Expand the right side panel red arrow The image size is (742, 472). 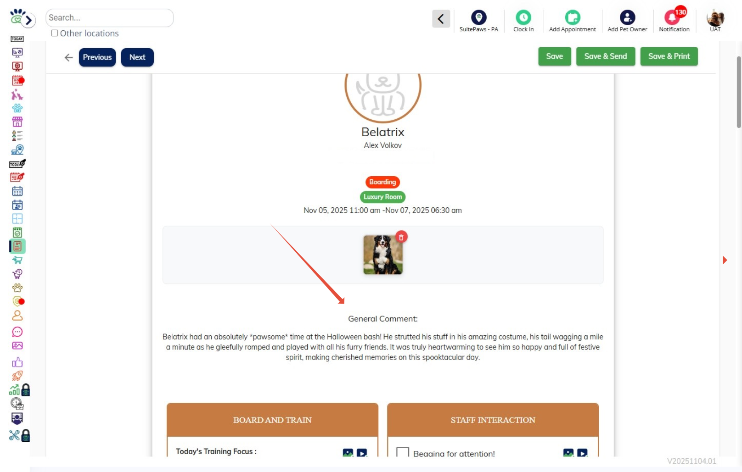coord(725,260)
